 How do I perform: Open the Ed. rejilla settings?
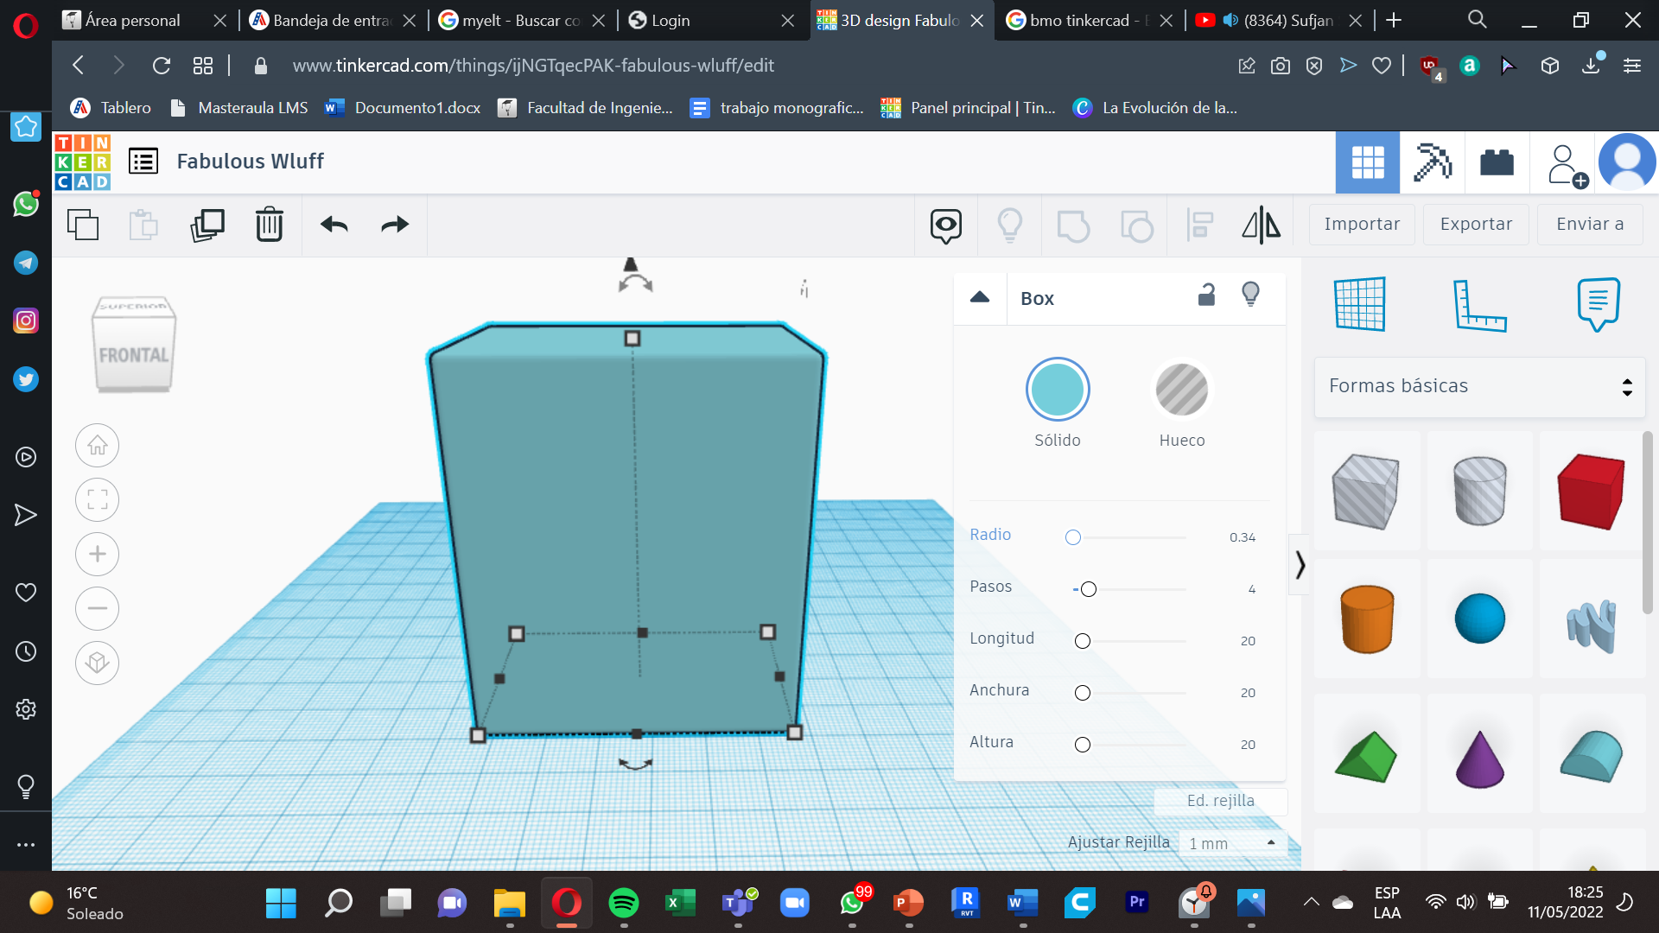pos(1220,801)
